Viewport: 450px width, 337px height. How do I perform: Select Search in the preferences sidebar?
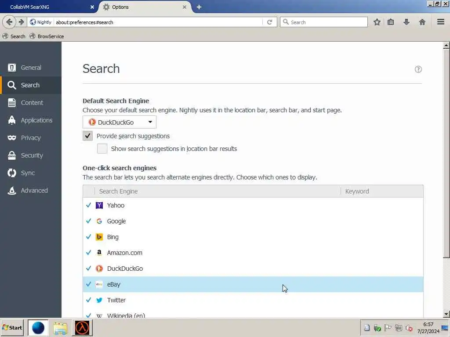(31, 85)
